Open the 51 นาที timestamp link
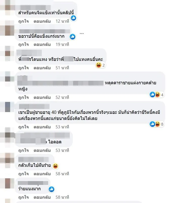This screenshot has height=203, width=169. coord(62,68)
